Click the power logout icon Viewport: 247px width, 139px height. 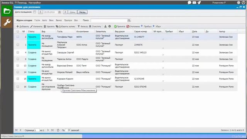click(x=244, y=3)
